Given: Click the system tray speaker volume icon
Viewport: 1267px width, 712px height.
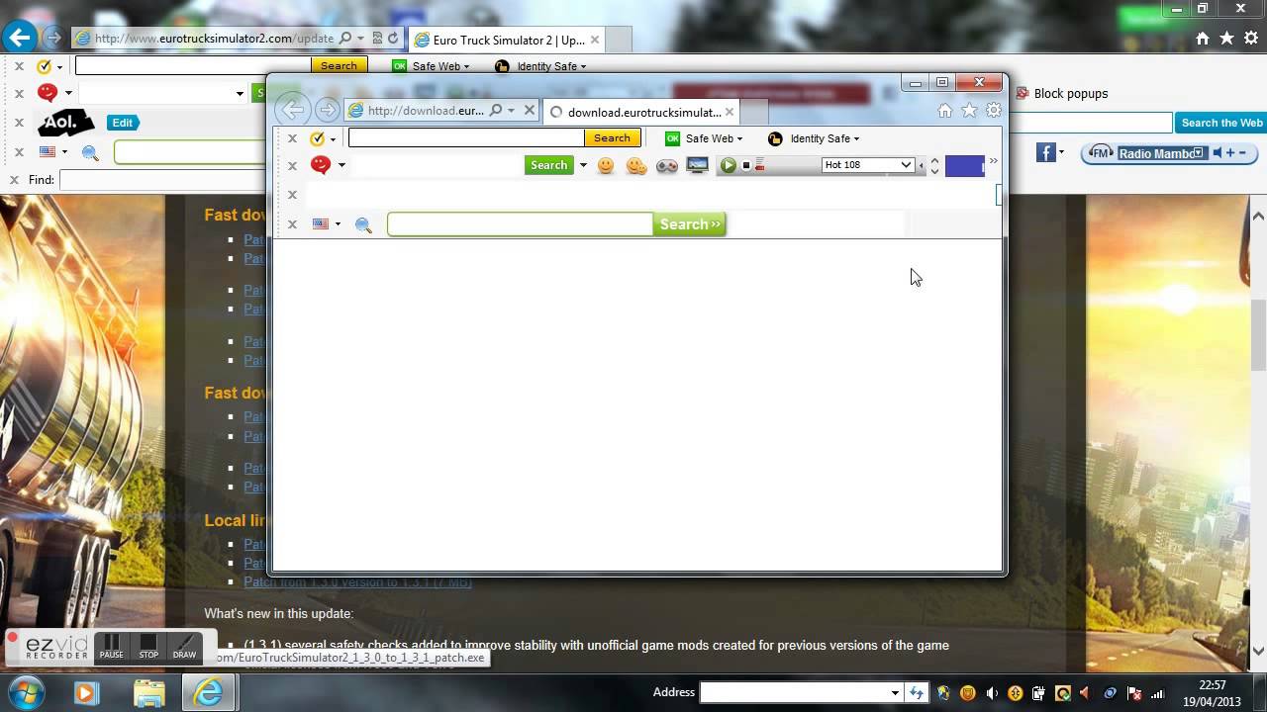Looking at the screenshot, I should click(992, 693).
